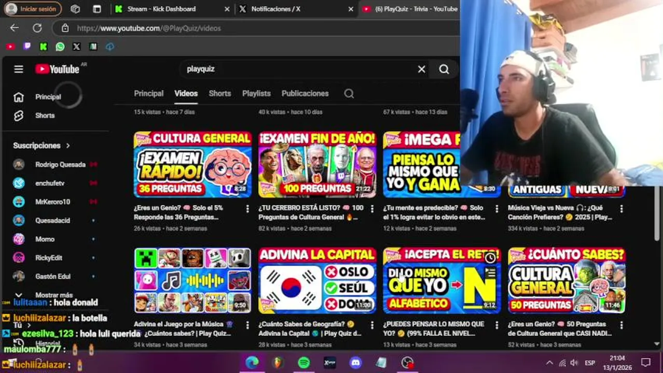Open the browser workspaces icon
Screen dimensions: 663x373
[x=75, y=9]
